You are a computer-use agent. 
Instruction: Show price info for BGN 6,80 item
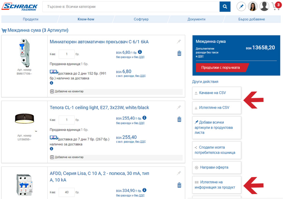[x=140, y=52]
